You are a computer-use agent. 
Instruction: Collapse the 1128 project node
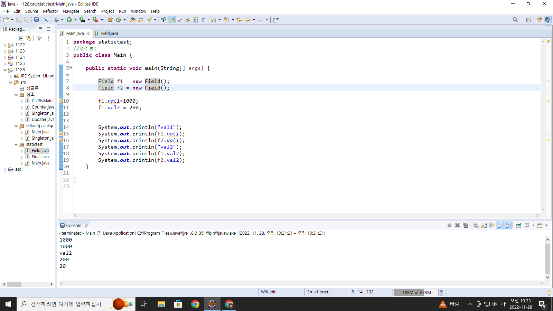(5, 70)
